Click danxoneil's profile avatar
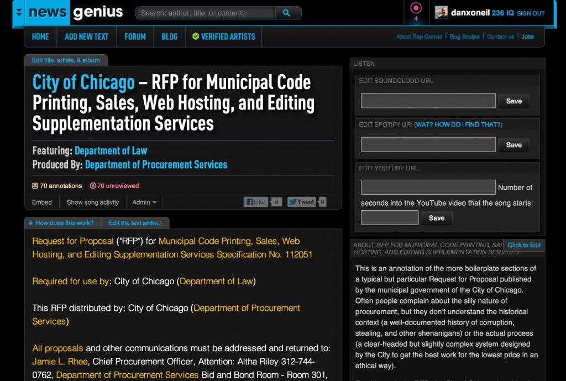566x381 pixels. tap(441, 13)
